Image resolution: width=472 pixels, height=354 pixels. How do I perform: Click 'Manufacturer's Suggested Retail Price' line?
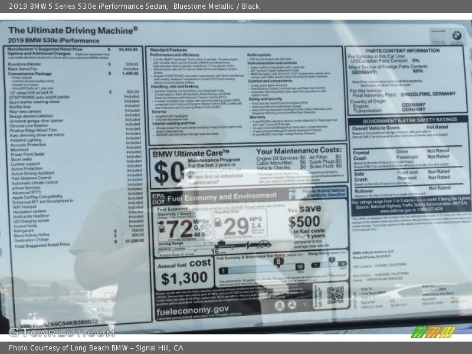pyautogui.click(x=45, y=49)
